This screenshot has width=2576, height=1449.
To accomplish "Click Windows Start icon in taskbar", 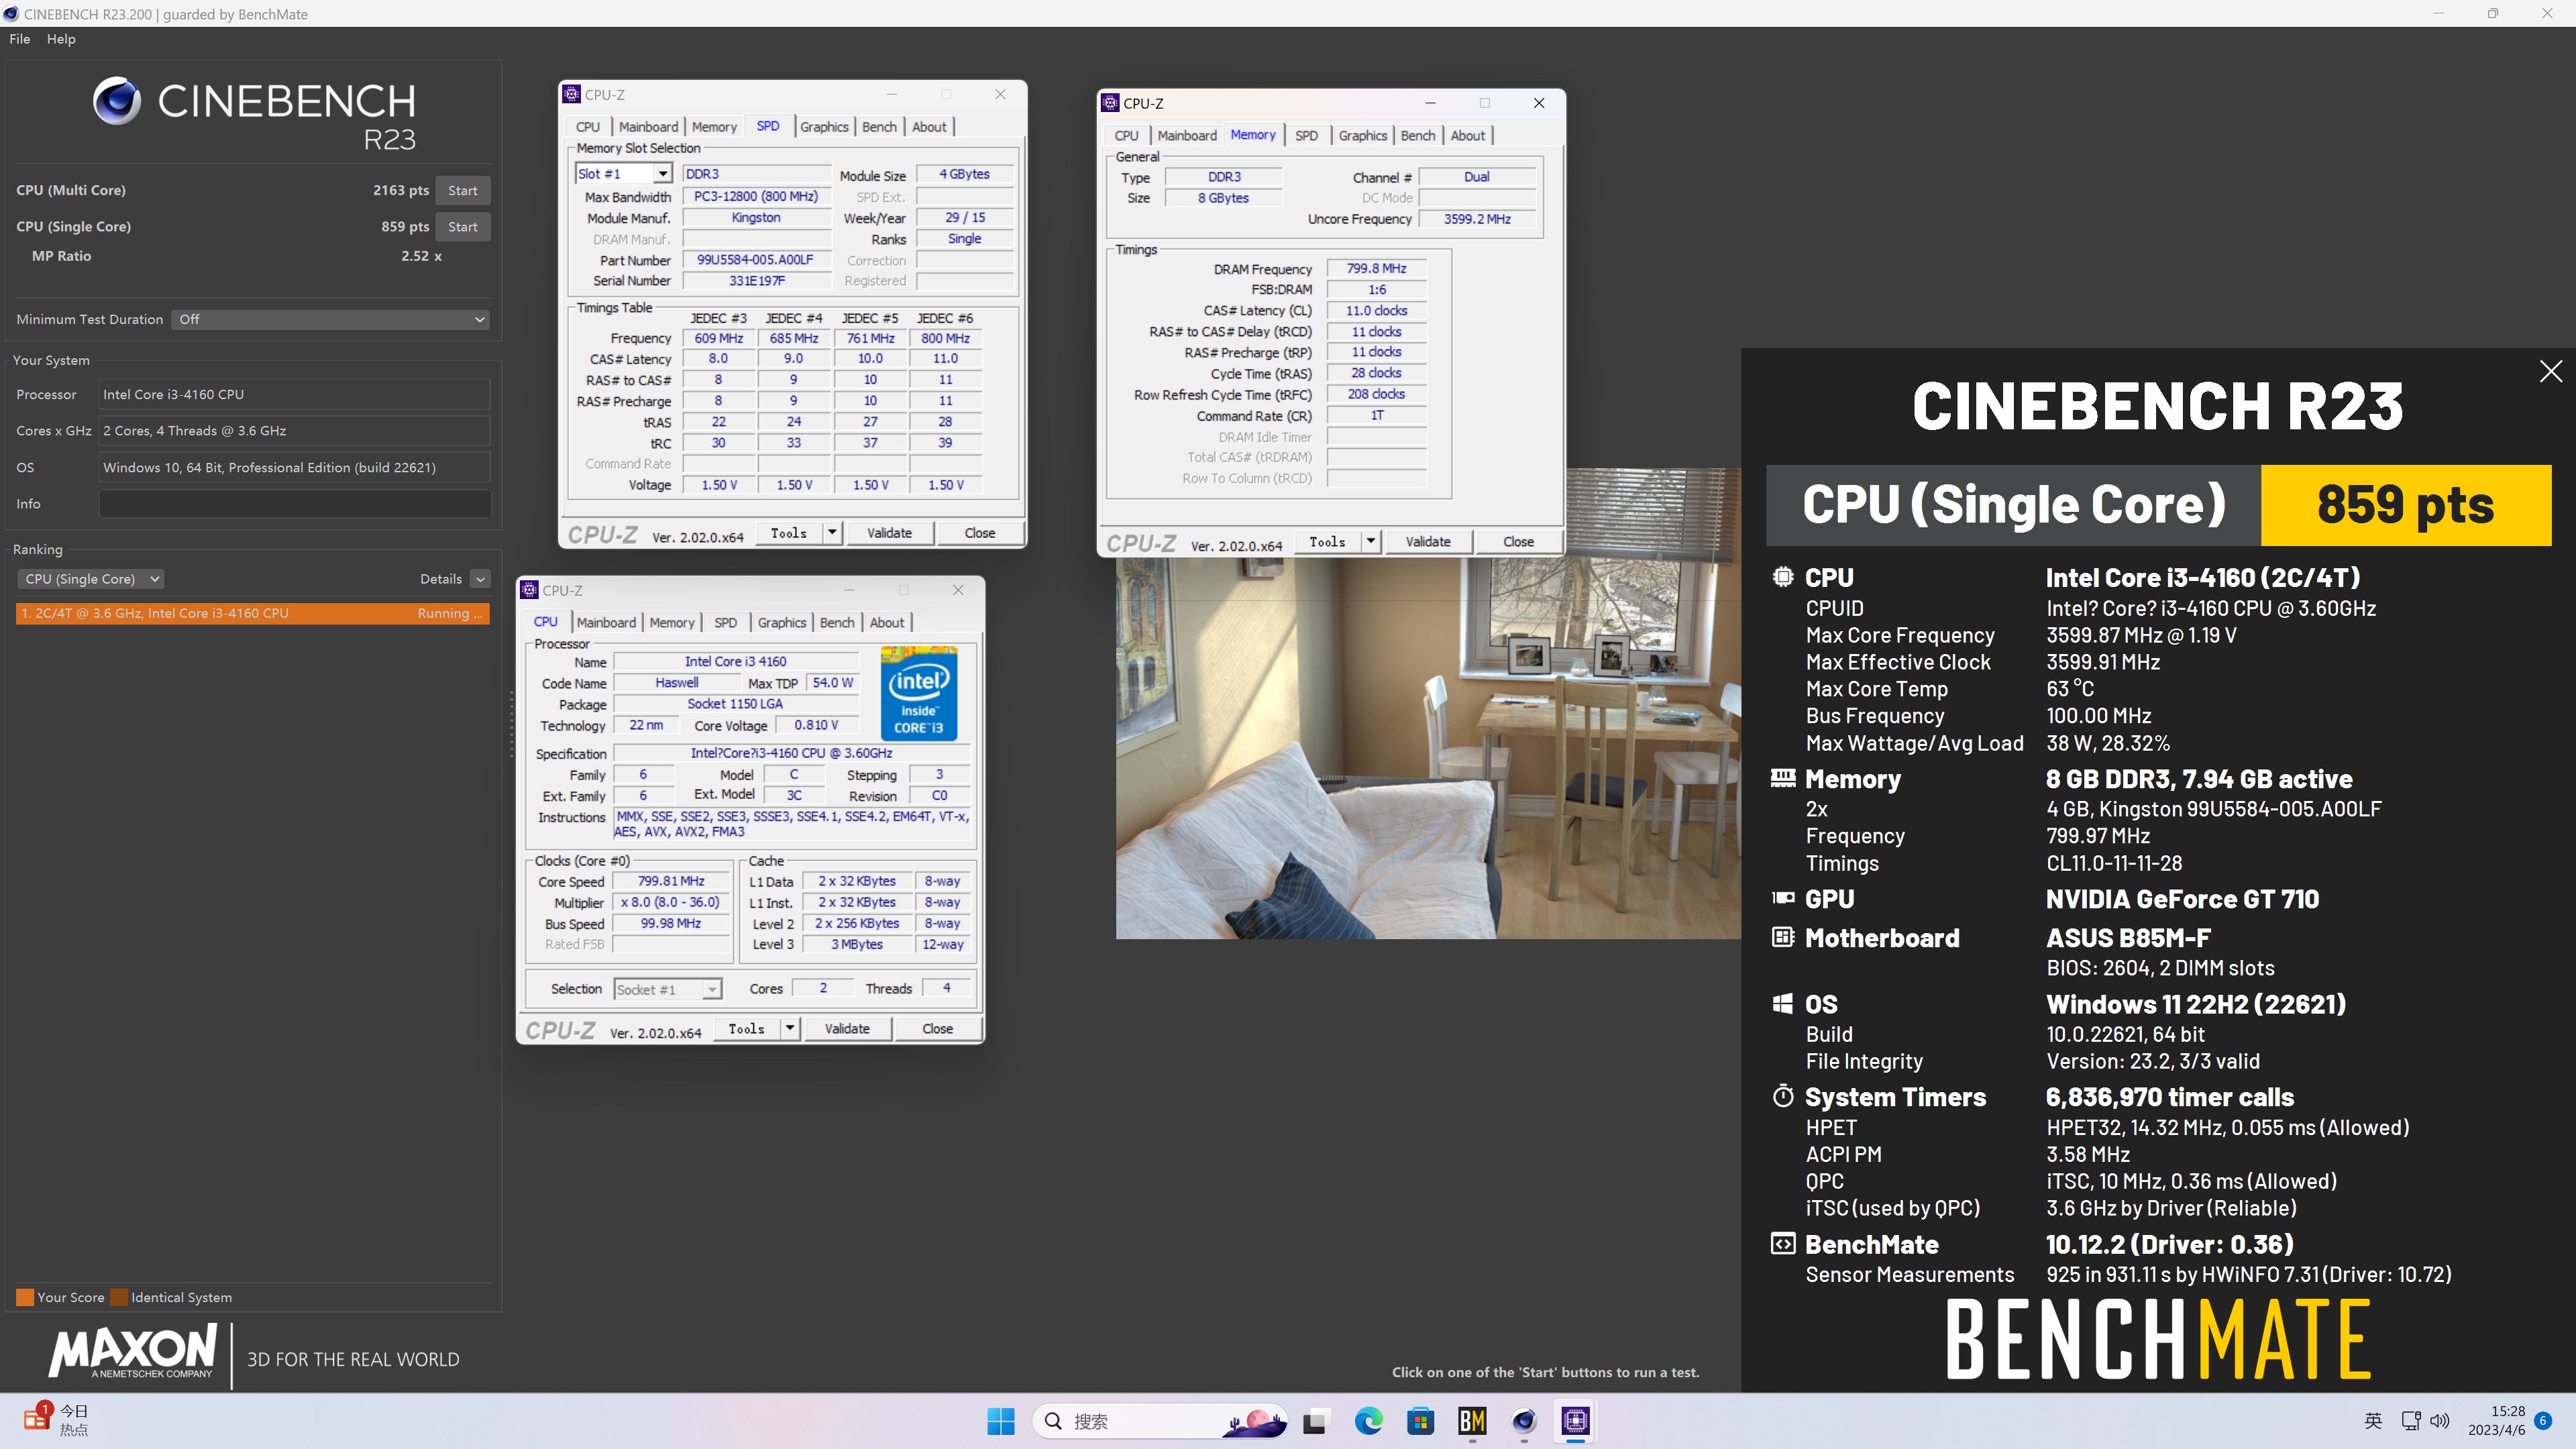I will (1000, 1421).
